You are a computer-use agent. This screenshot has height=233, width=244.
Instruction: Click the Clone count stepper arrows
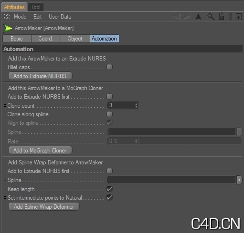click(x=136, y=105)
